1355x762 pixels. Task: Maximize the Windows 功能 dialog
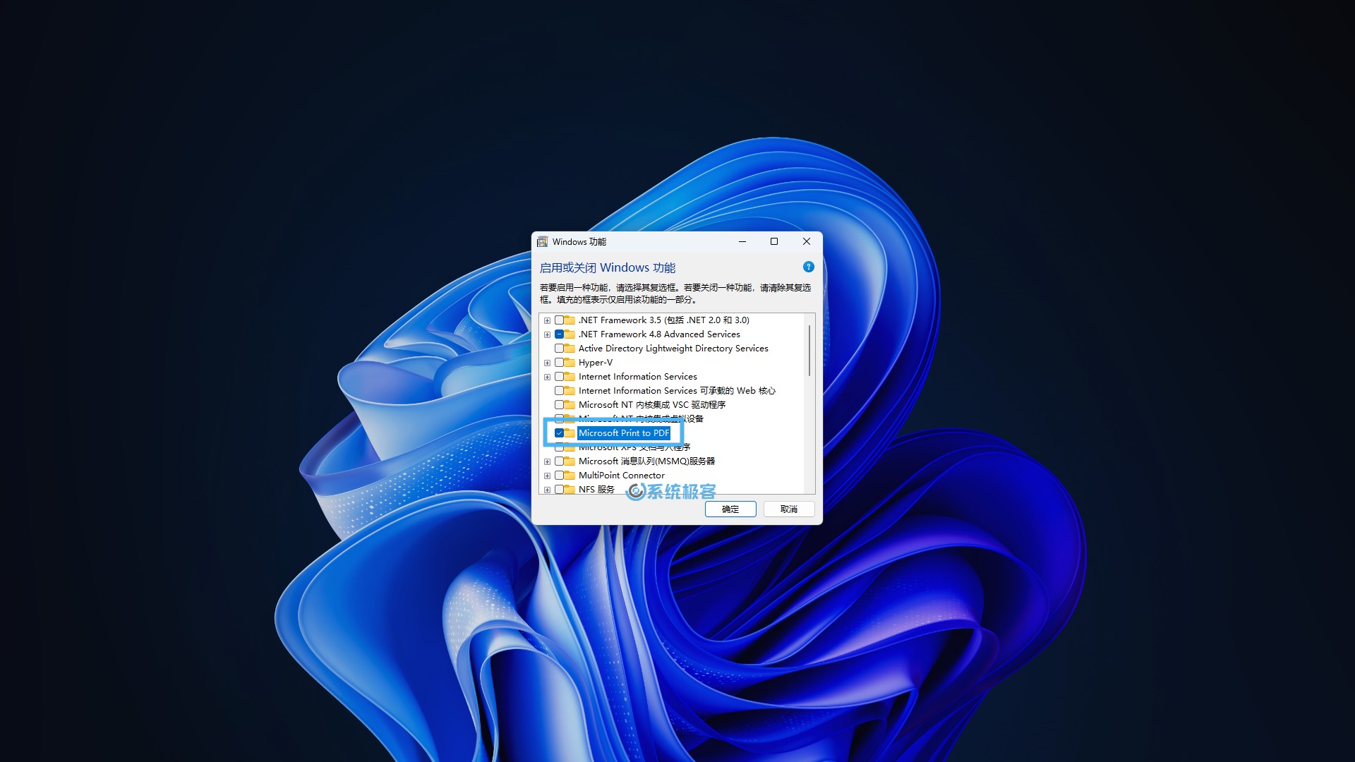tap(774, 241)
